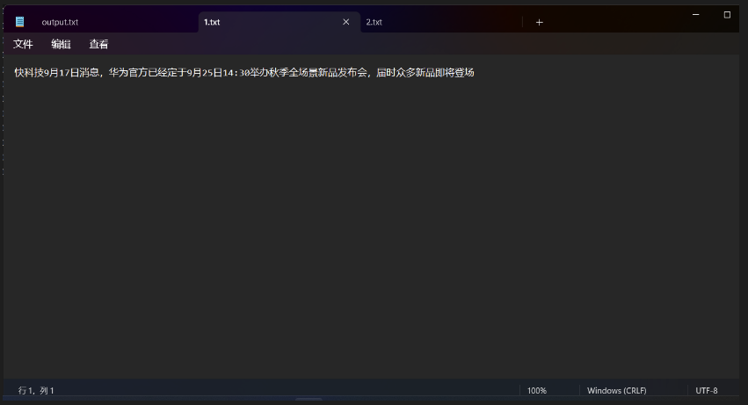Open the 文件 menu
748x405 pixels.
point(23,44)
